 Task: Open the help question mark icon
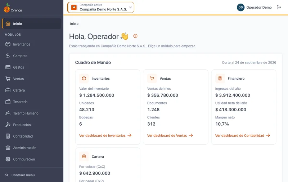[x=135, y=36]
